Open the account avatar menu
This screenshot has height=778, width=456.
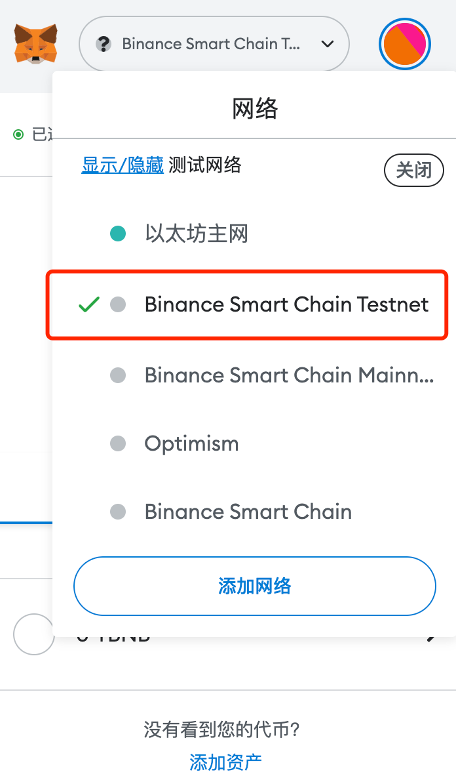pos(404,43)
